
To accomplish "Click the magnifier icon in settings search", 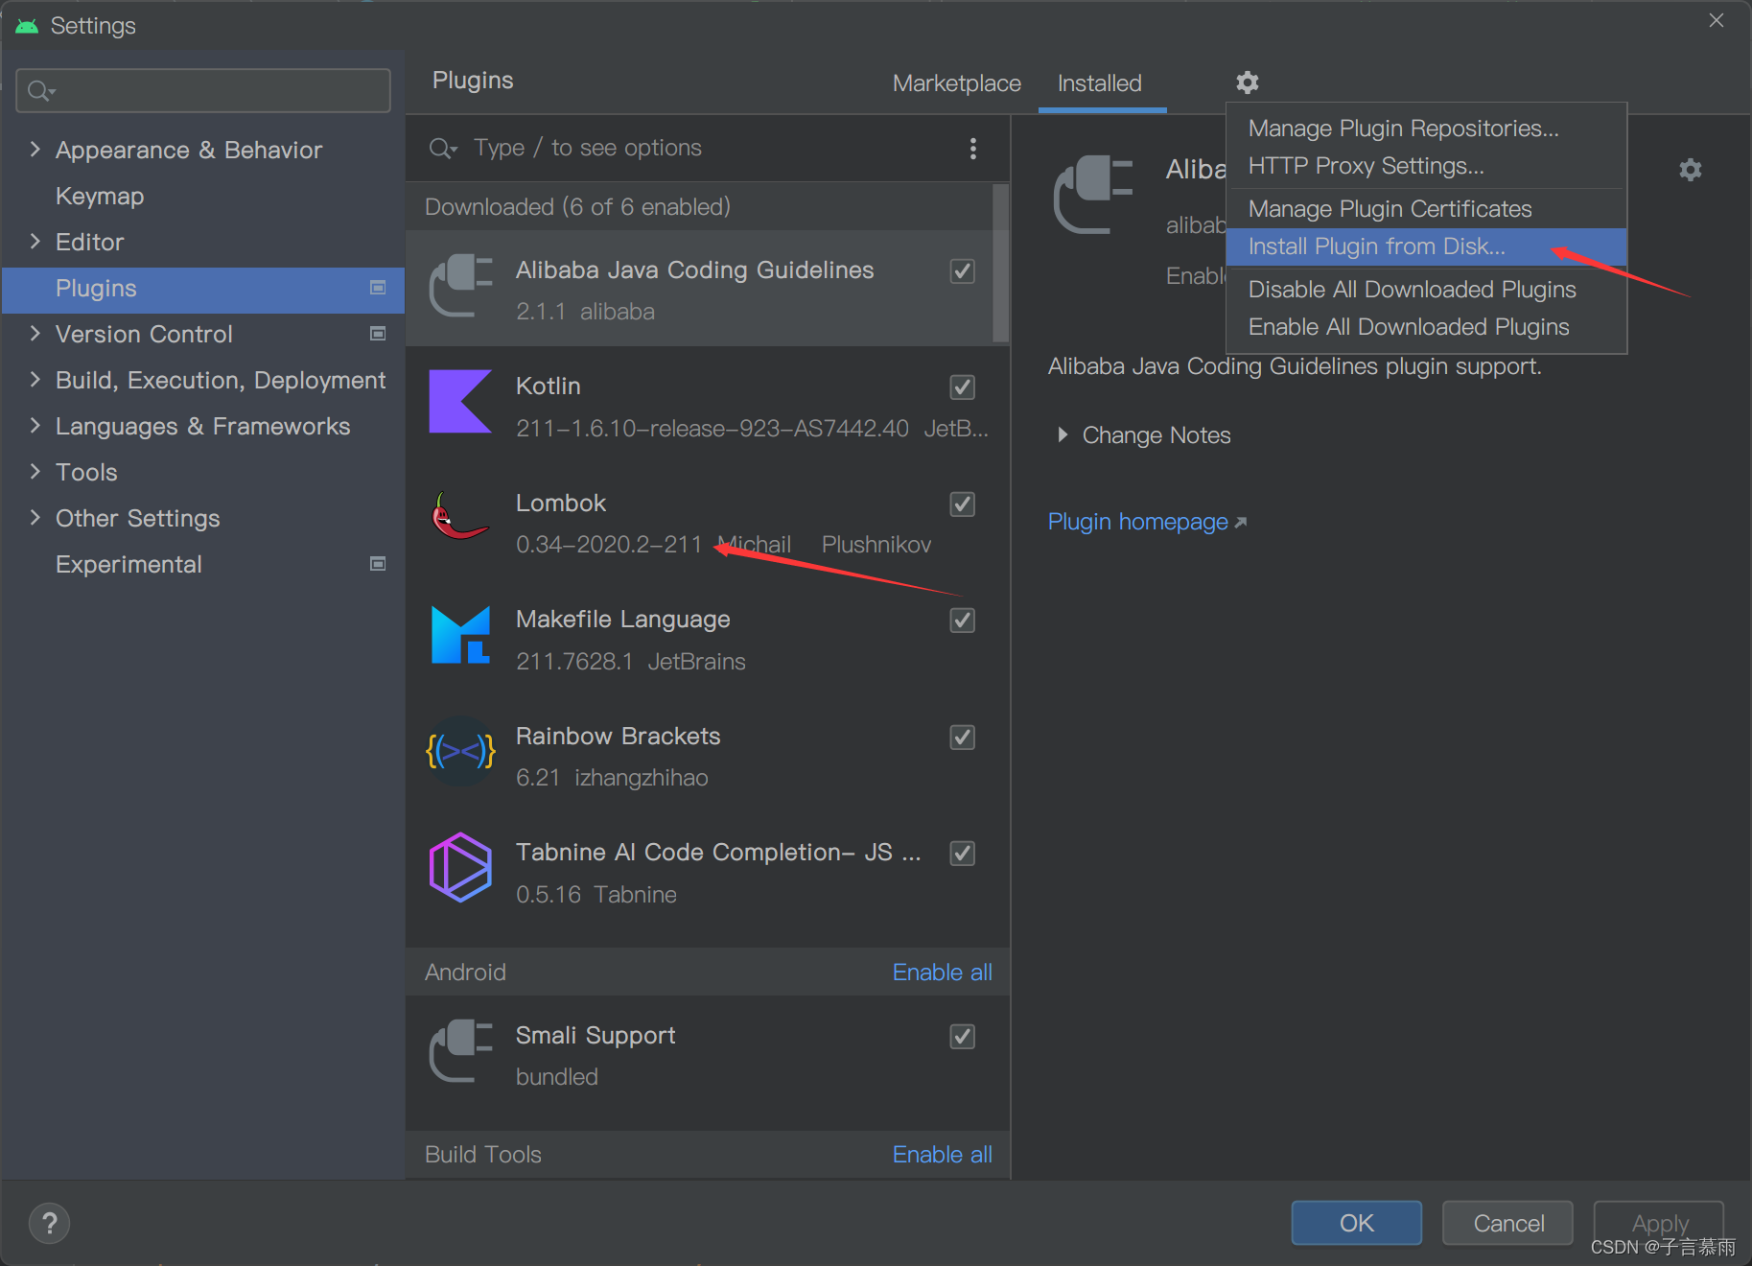I will point(40,91).
